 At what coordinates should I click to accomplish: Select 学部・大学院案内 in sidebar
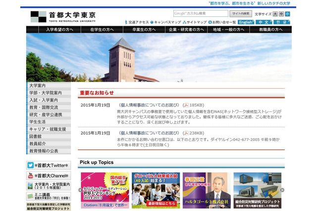(x=49, y=93)
